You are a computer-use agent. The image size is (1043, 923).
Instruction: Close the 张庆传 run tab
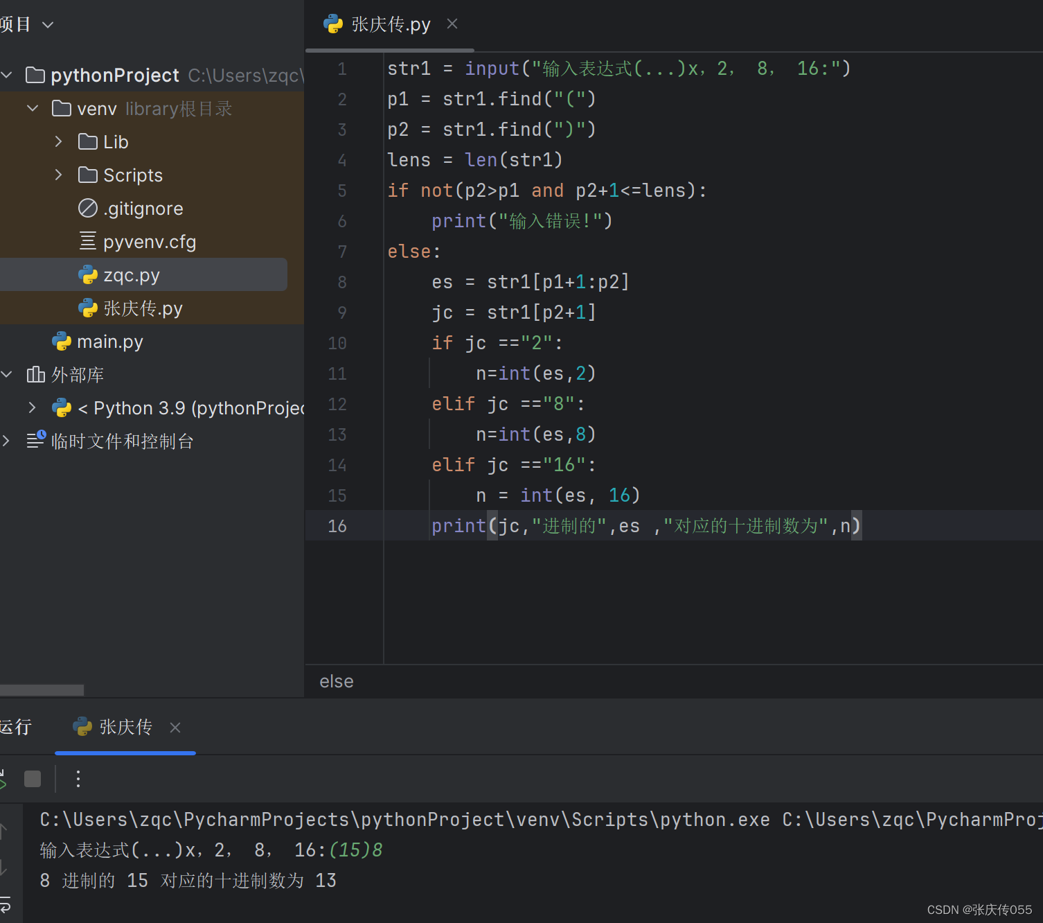click(x=175, y=728)
